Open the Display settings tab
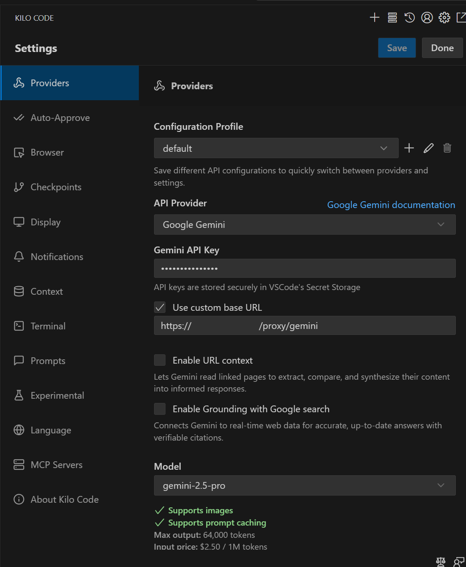This screenshot has width=466, height=567. 70,222
